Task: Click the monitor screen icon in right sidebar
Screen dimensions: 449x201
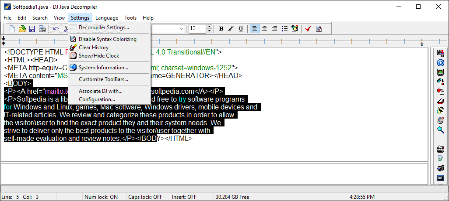Action: [440, 72]
